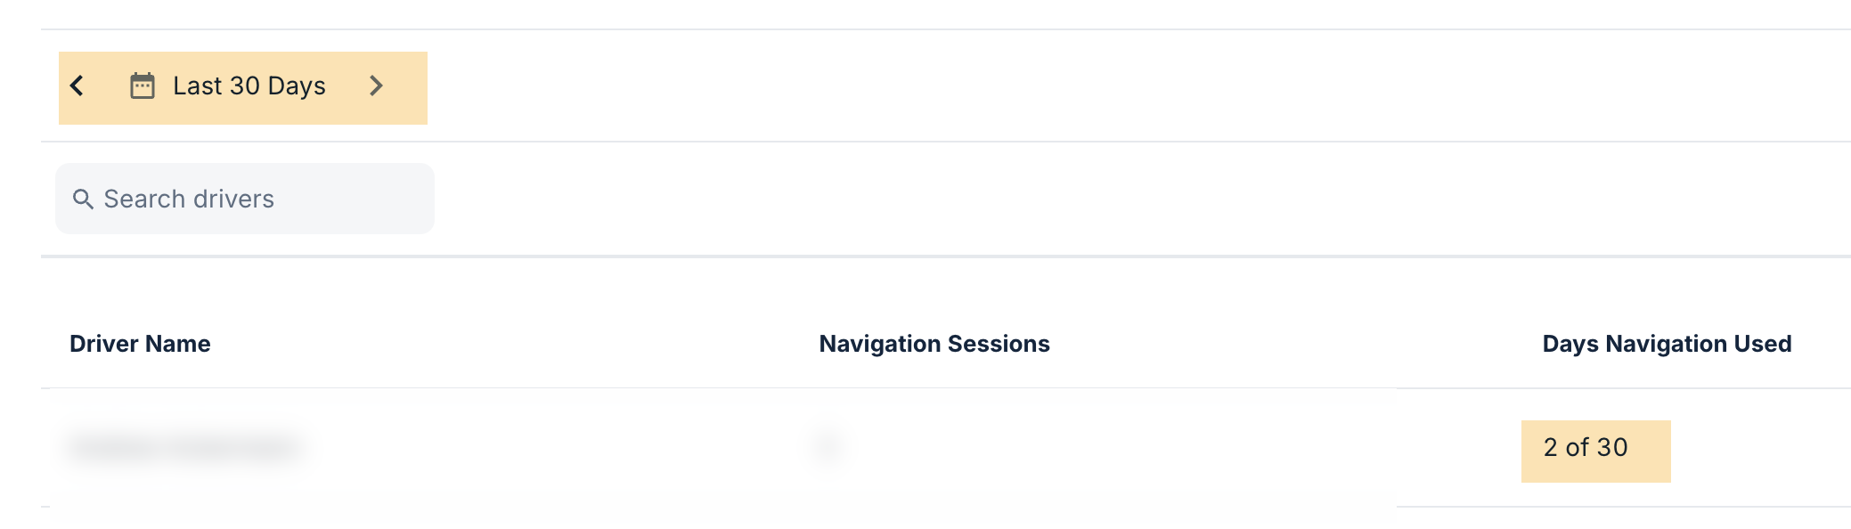Screen dimensions: 1851x529
Task: Sort by the Navigation Sessions column
Action: [934, 343]
